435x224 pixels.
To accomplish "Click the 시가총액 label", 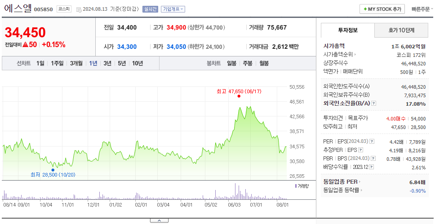I will pyautogui.click(x=334, y=46).
